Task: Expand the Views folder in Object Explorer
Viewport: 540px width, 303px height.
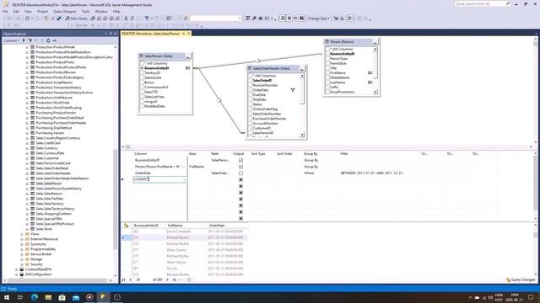Action: pyautogui.click(x=22, y=234)
